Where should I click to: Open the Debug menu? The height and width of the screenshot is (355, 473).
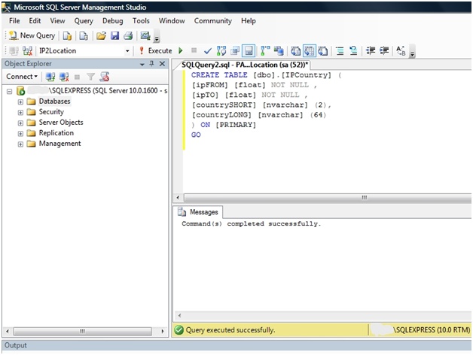click(x=112, y=21)
